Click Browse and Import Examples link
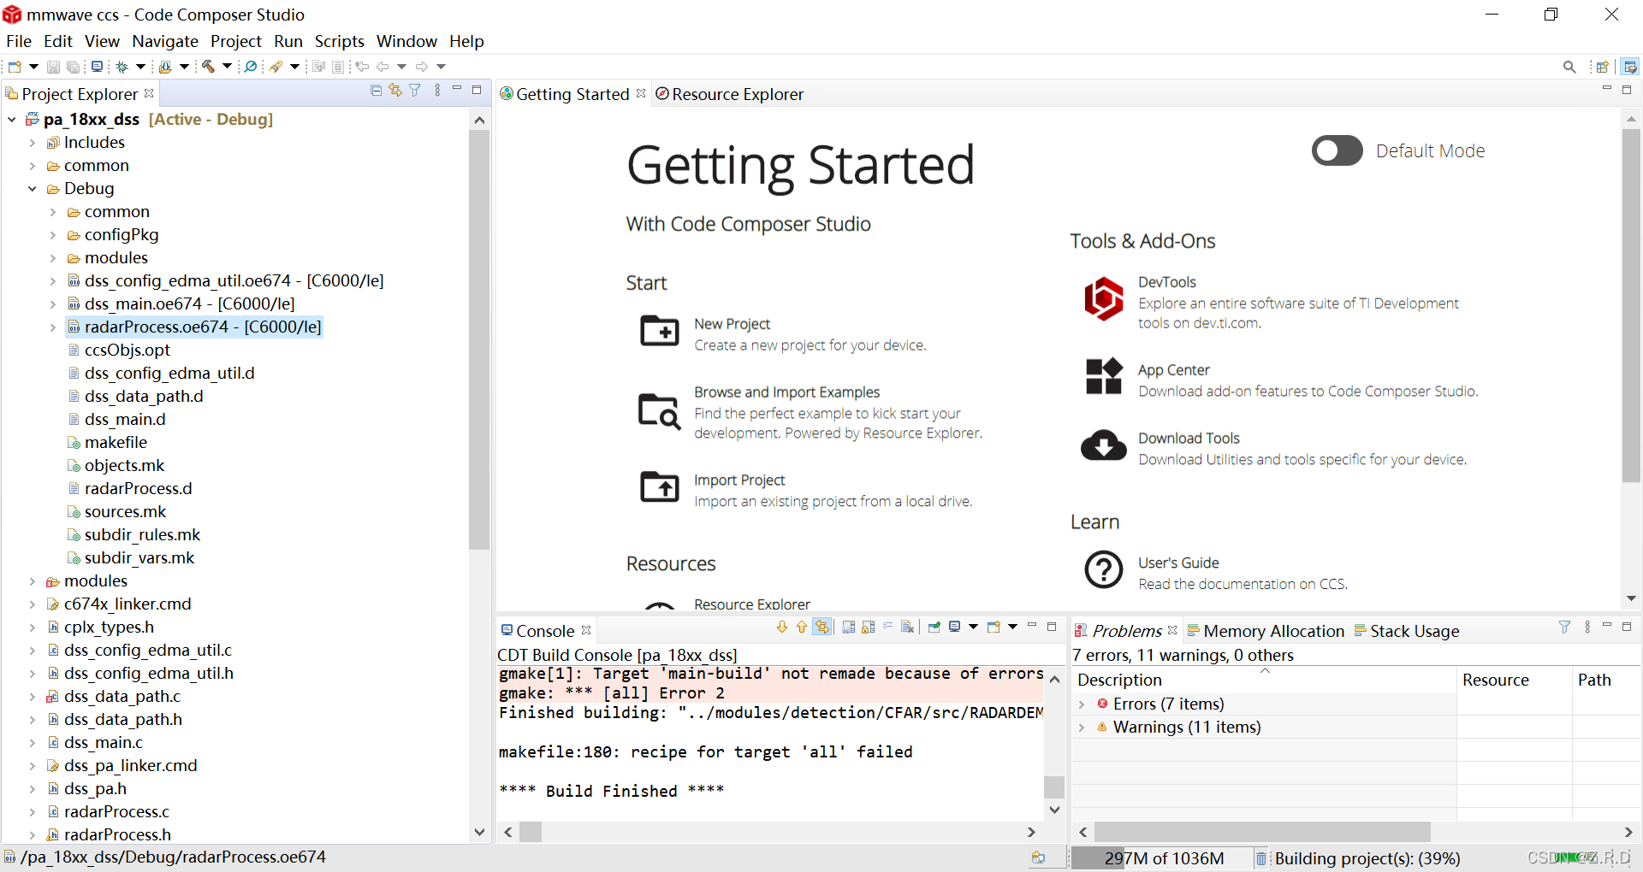The image size is (1643, 872). click(x=786, y=392)
